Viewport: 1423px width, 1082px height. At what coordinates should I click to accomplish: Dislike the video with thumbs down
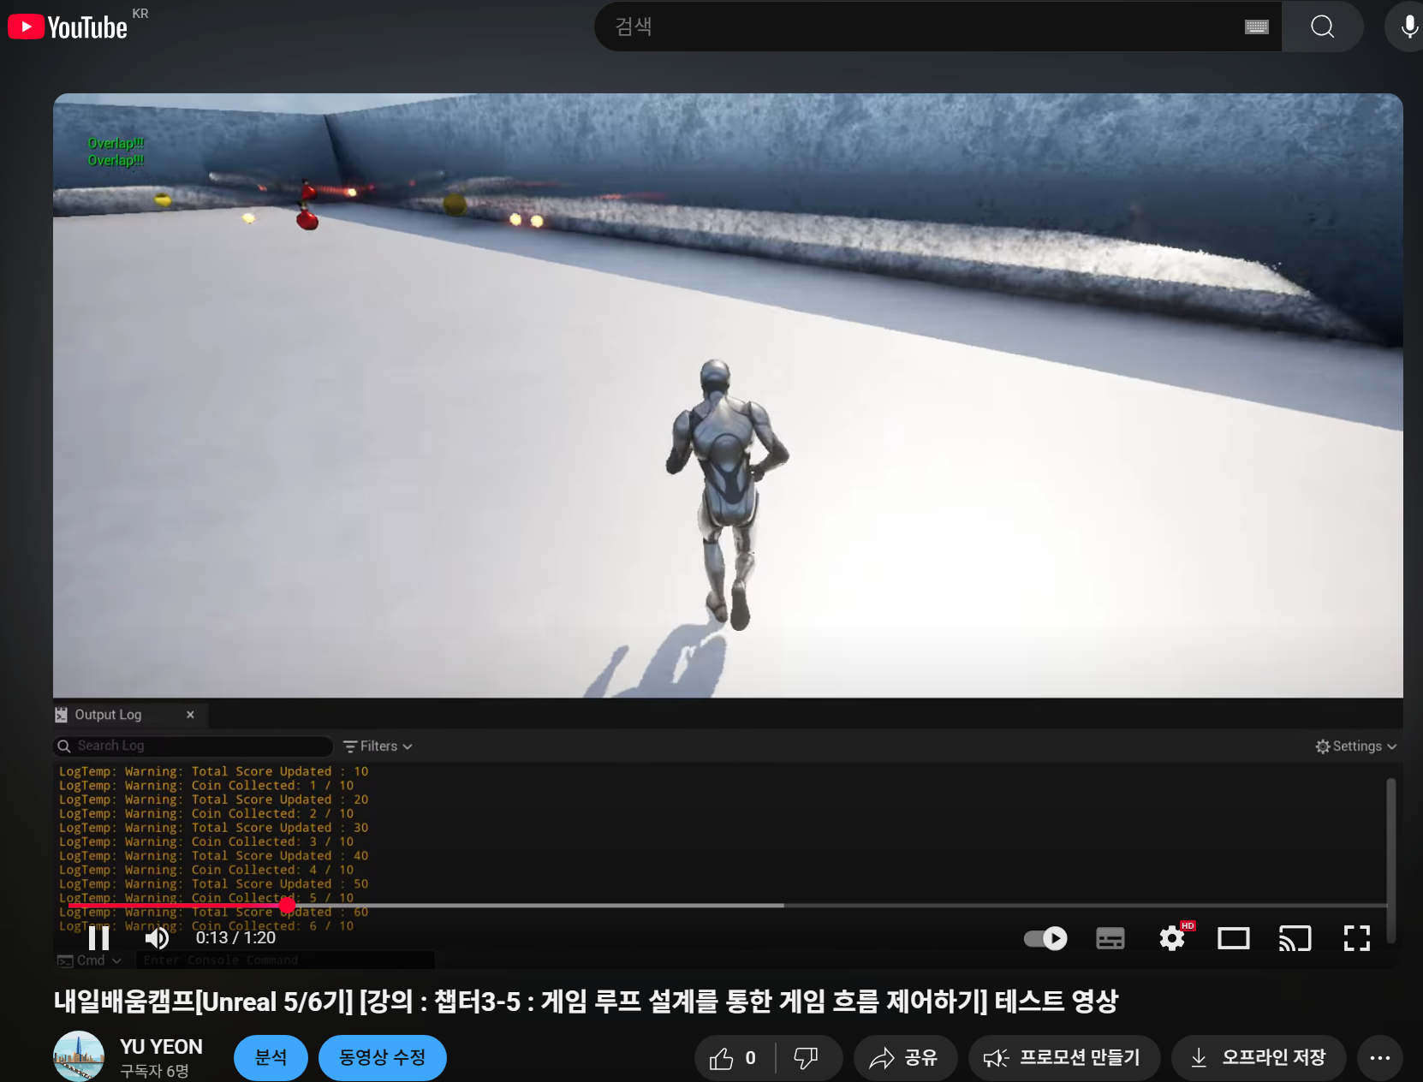pos(806,1058)
